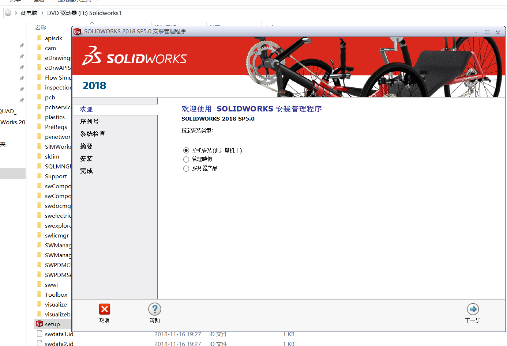This screenshot has height=346, width=507.
Task: Click the plastics folder icon in Explorer
Action: pos(39,117)
